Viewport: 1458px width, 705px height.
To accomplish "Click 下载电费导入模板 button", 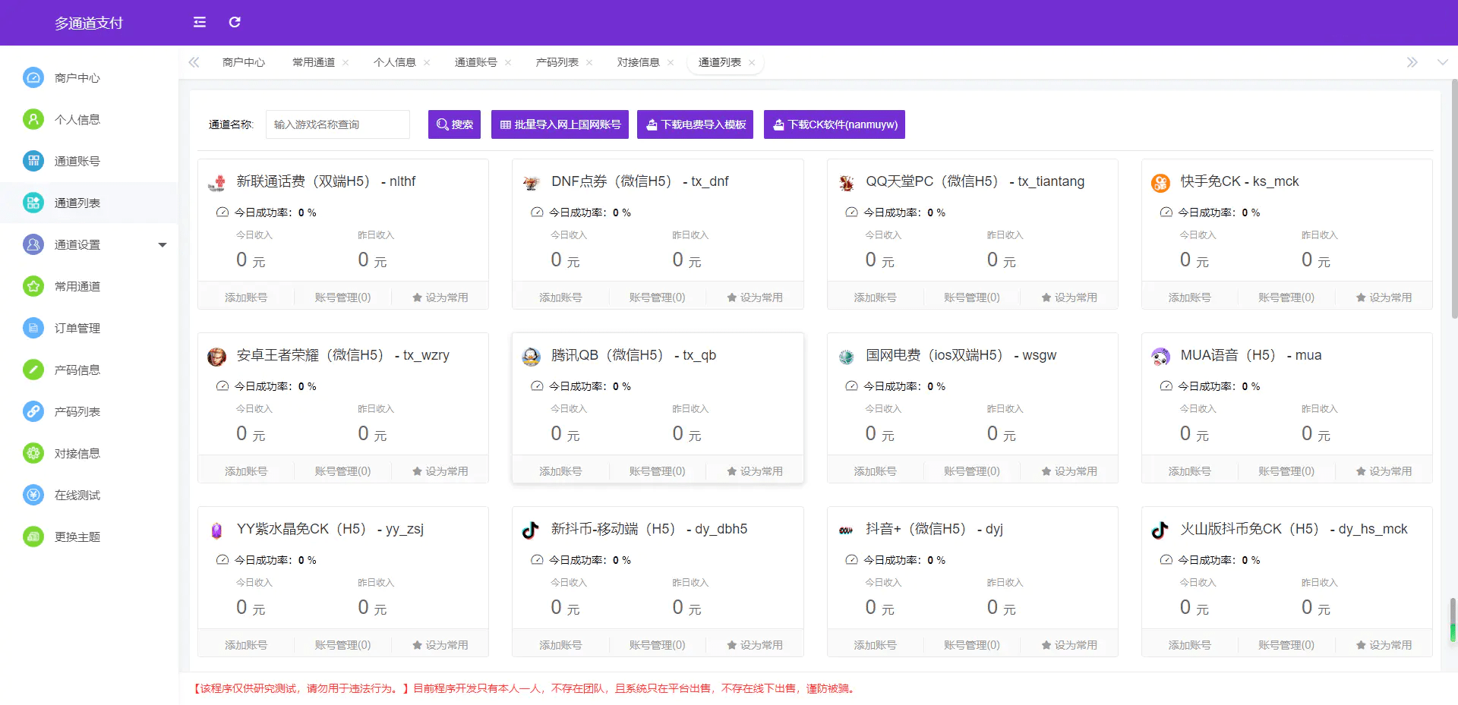I will (695, 124).
